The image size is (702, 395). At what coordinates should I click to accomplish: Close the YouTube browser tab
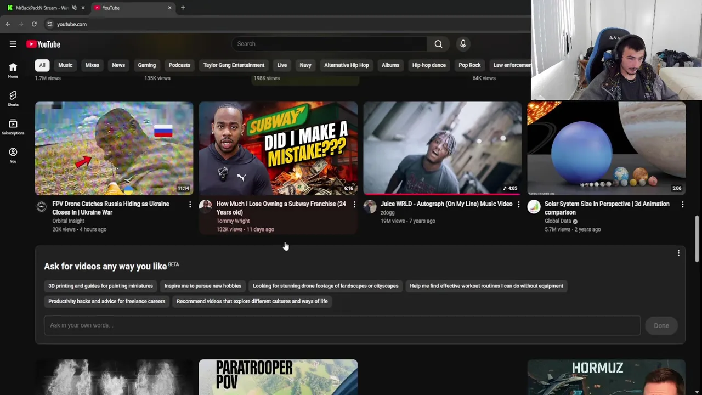[169, 8]
